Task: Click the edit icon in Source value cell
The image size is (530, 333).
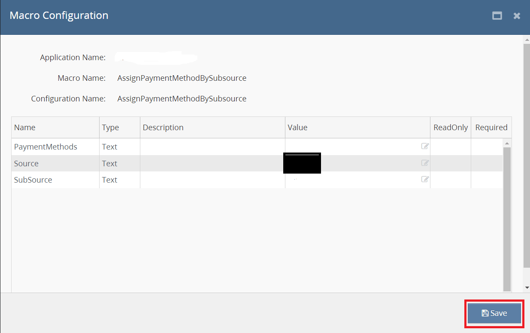Action: click(425, 163)
